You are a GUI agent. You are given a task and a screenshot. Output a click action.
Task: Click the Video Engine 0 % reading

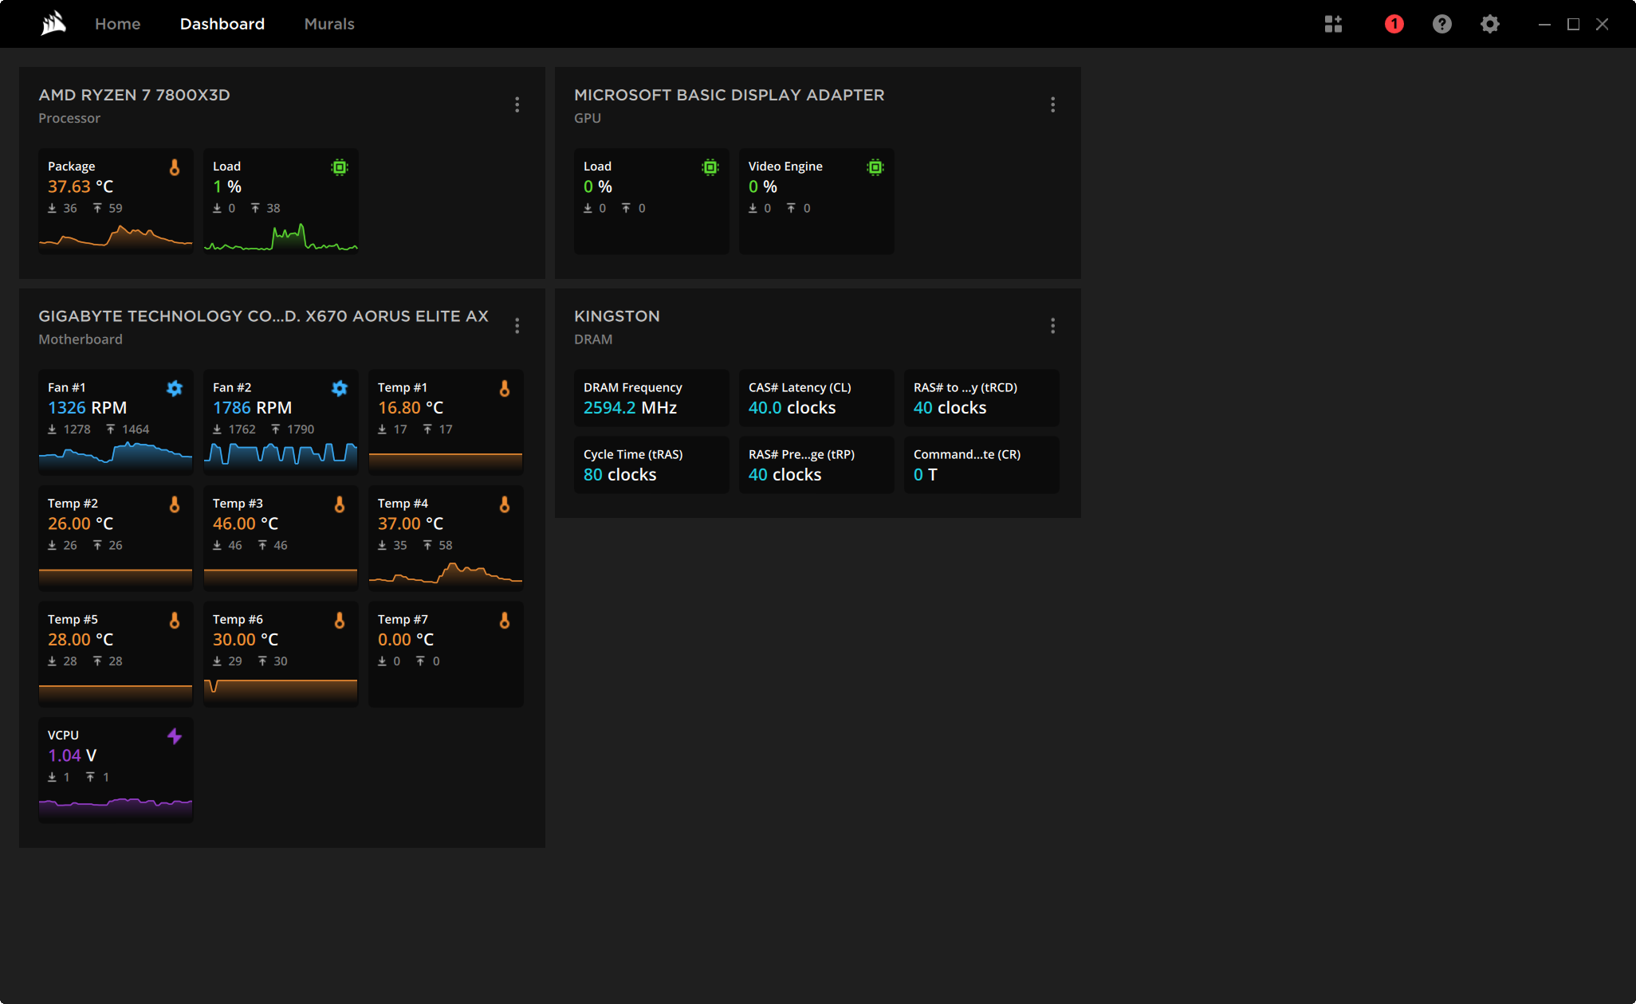tap(763, 187)
